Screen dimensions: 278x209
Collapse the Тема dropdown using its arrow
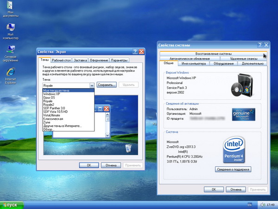tap(92, 85)
